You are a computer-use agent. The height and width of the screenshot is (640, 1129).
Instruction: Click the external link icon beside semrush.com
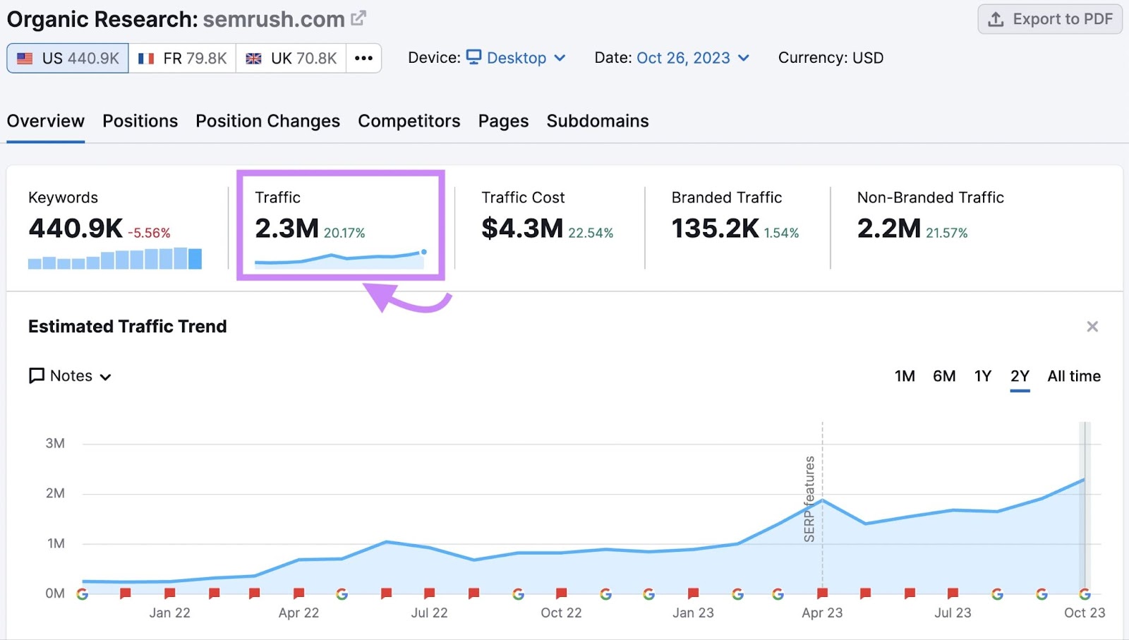click(x=358, y=18)
